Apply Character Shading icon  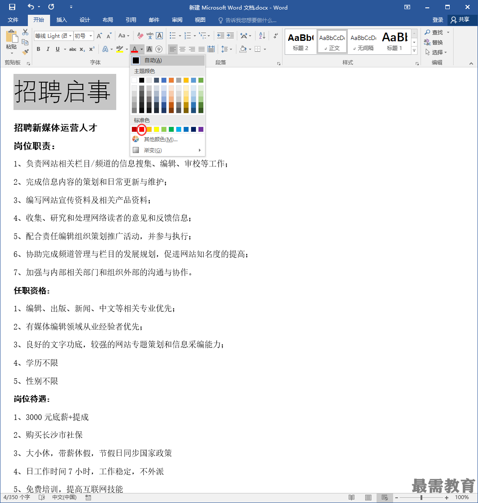click(149, 49)
